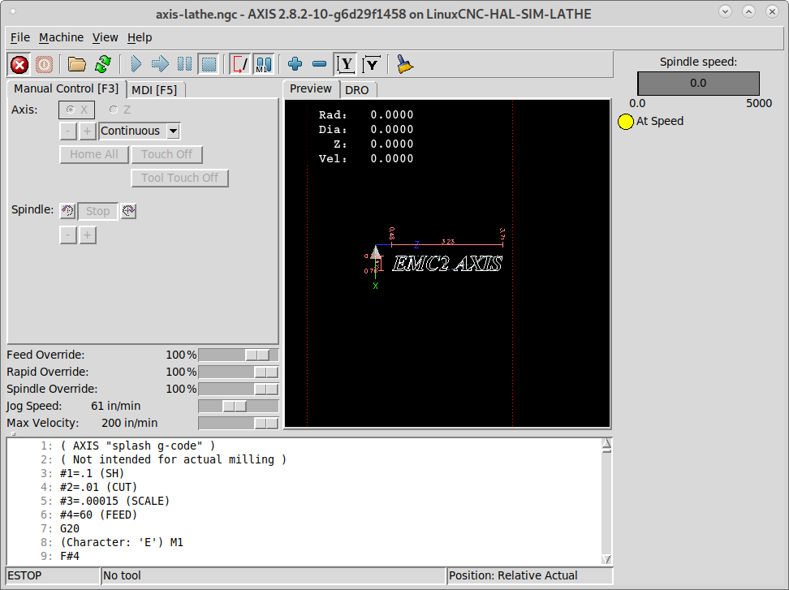This screenshot has height=590, width=789.
Task: Select G-code line '#2=.01 (CUT)'
Action: click(99, 488)
